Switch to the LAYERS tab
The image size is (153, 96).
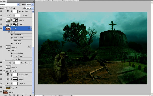(x=3, y=1)
